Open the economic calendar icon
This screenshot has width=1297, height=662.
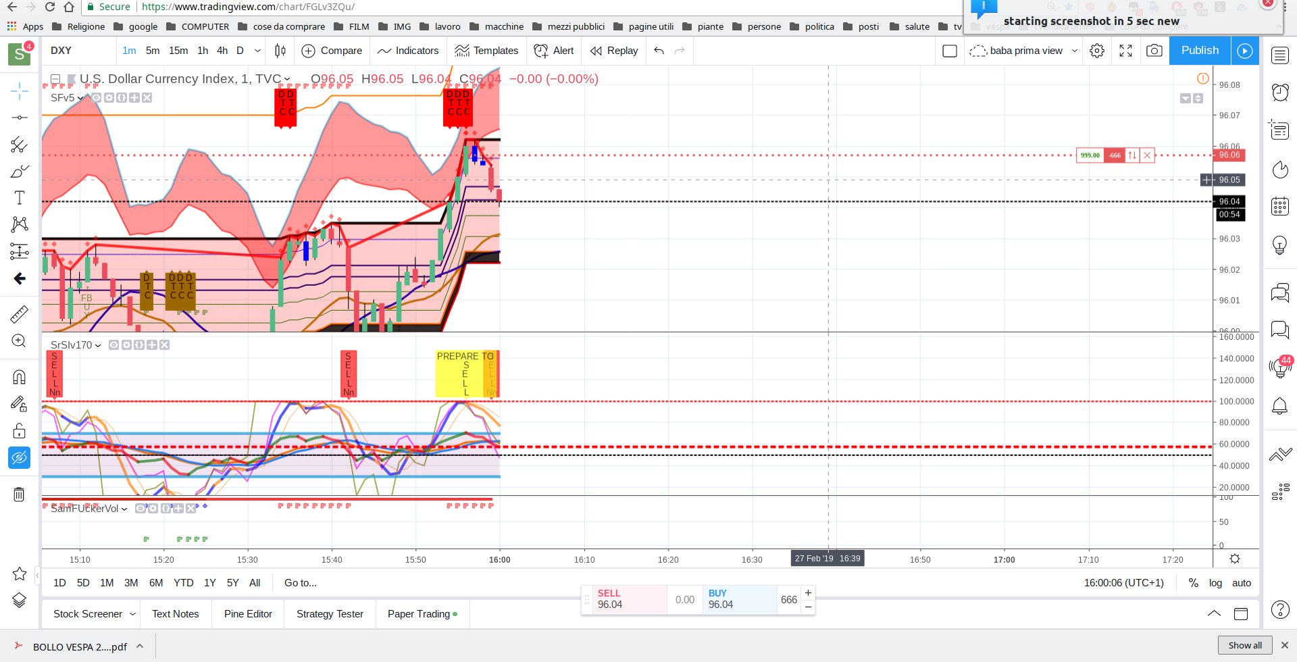[x=1280, y=206]
